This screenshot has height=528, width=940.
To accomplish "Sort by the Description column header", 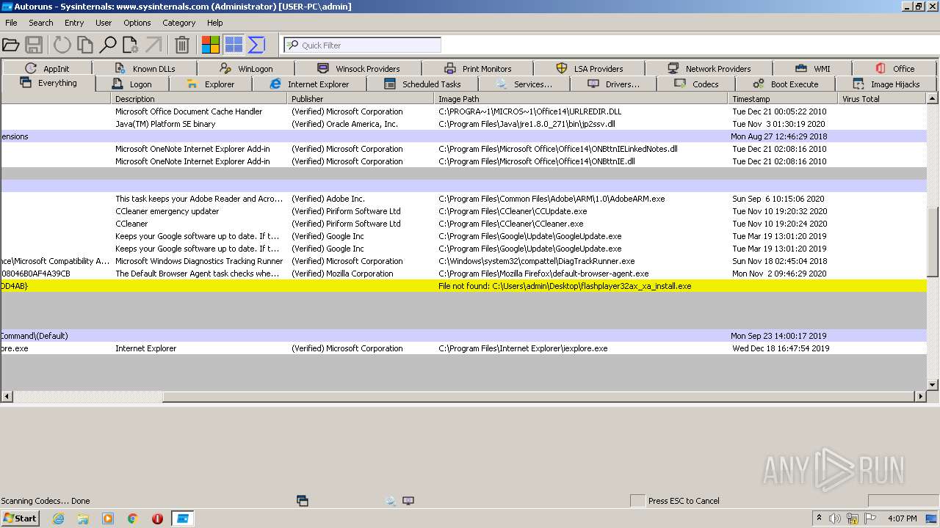I will (199, 98).
